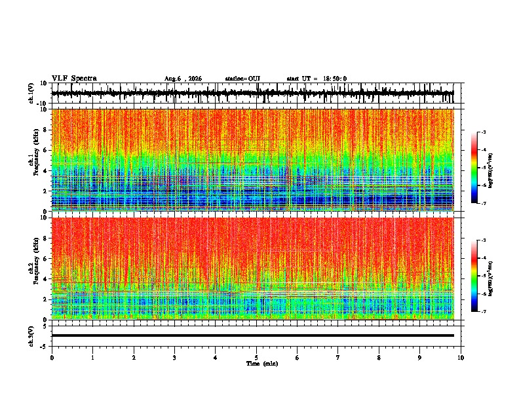Click the "-7" label on ch.2 colorbar

click(484, 311)
